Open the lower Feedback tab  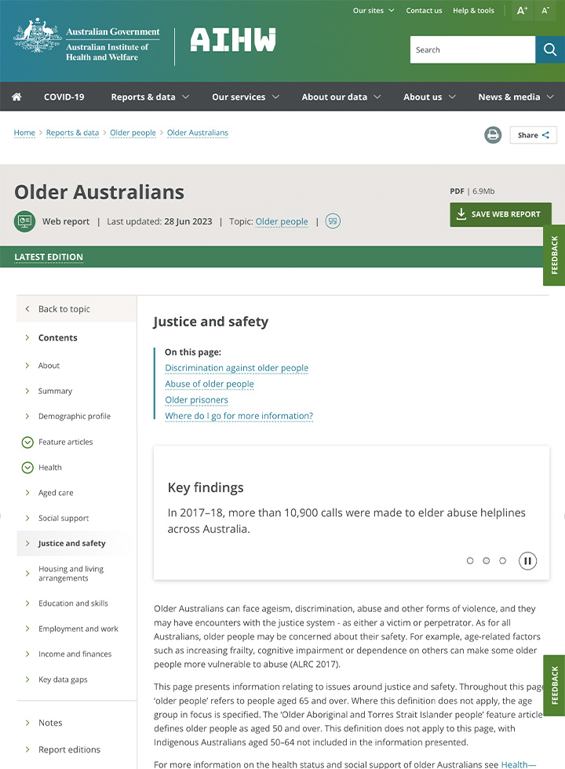[x=554, y=685]
